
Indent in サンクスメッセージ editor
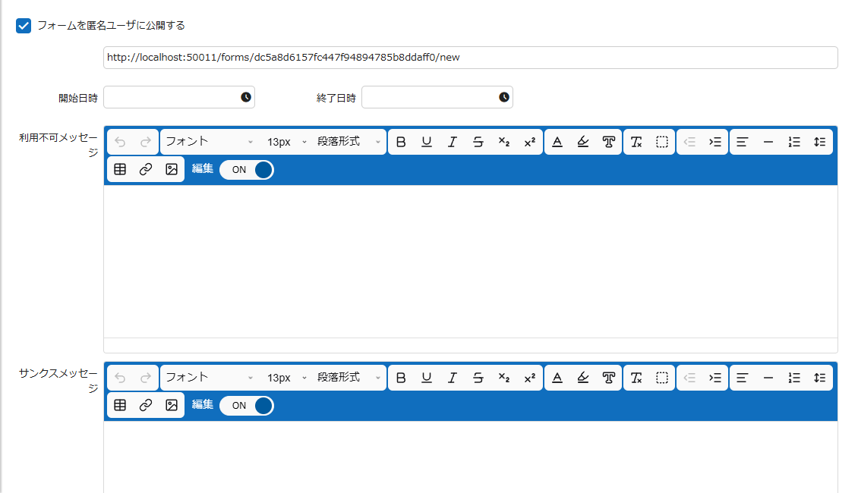tap(715, 378)
